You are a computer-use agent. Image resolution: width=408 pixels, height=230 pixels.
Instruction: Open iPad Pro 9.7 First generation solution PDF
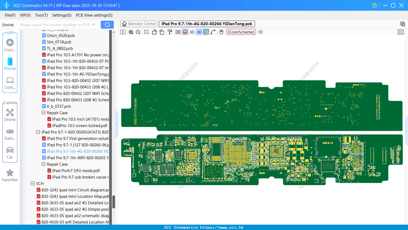pos(75,139)
